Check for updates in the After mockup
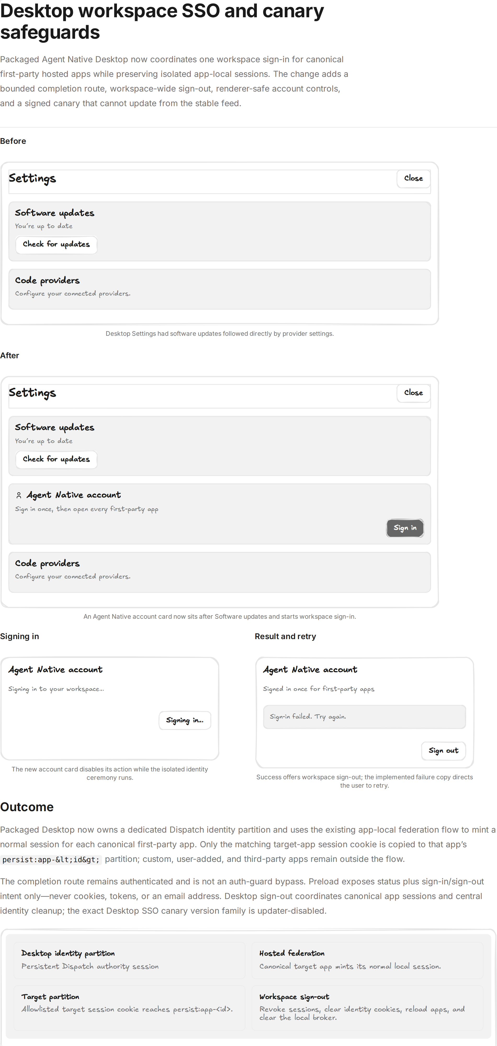Screen dimensions: 497x1046 pos(57,459)
